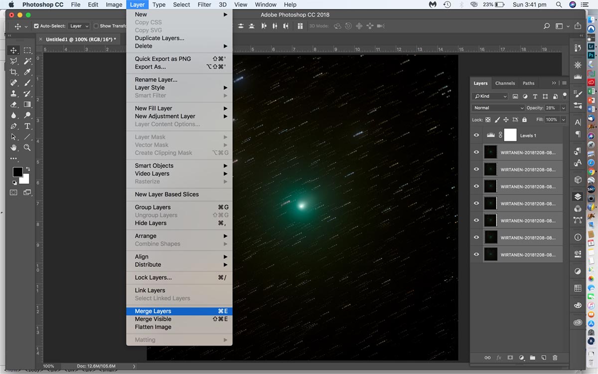Choose Merge Visible menu entry
Viewport: 598px width, 374px height.
(153, 319)
